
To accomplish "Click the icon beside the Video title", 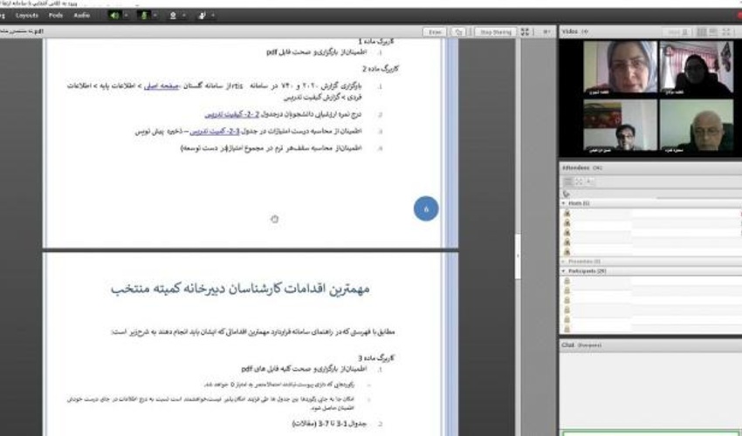I will tap(585, 31).
